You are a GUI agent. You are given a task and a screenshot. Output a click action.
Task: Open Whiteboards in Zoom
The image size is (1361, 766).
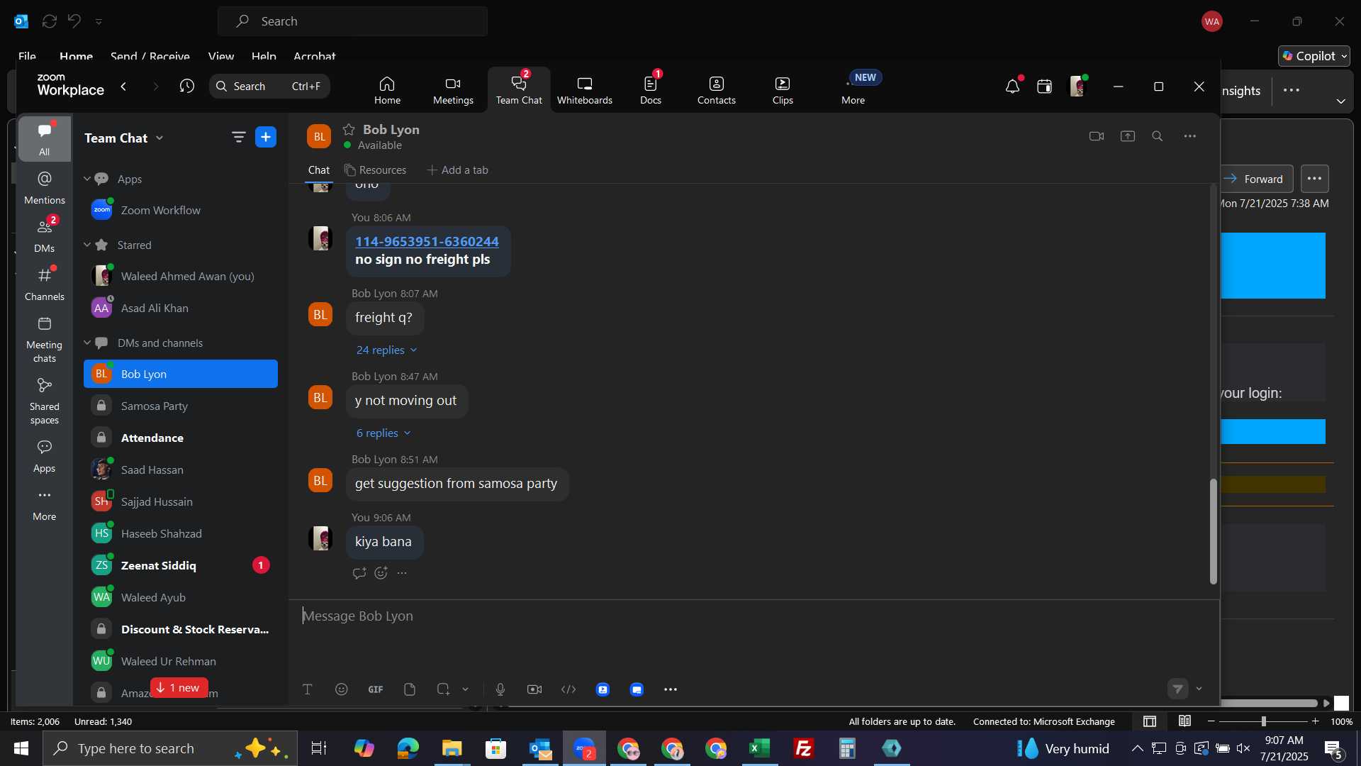point(584,90)
